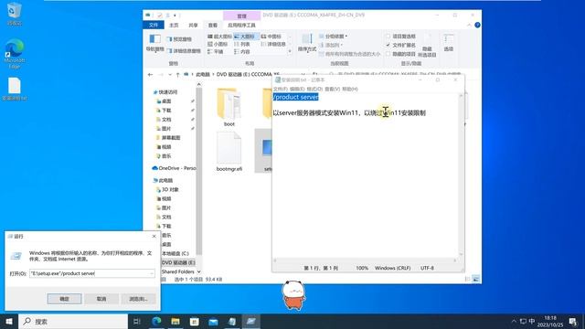This screenshot has width=585, height=329.
Task: Choose tiles (平铺) layout
Action: pos(216,52)
